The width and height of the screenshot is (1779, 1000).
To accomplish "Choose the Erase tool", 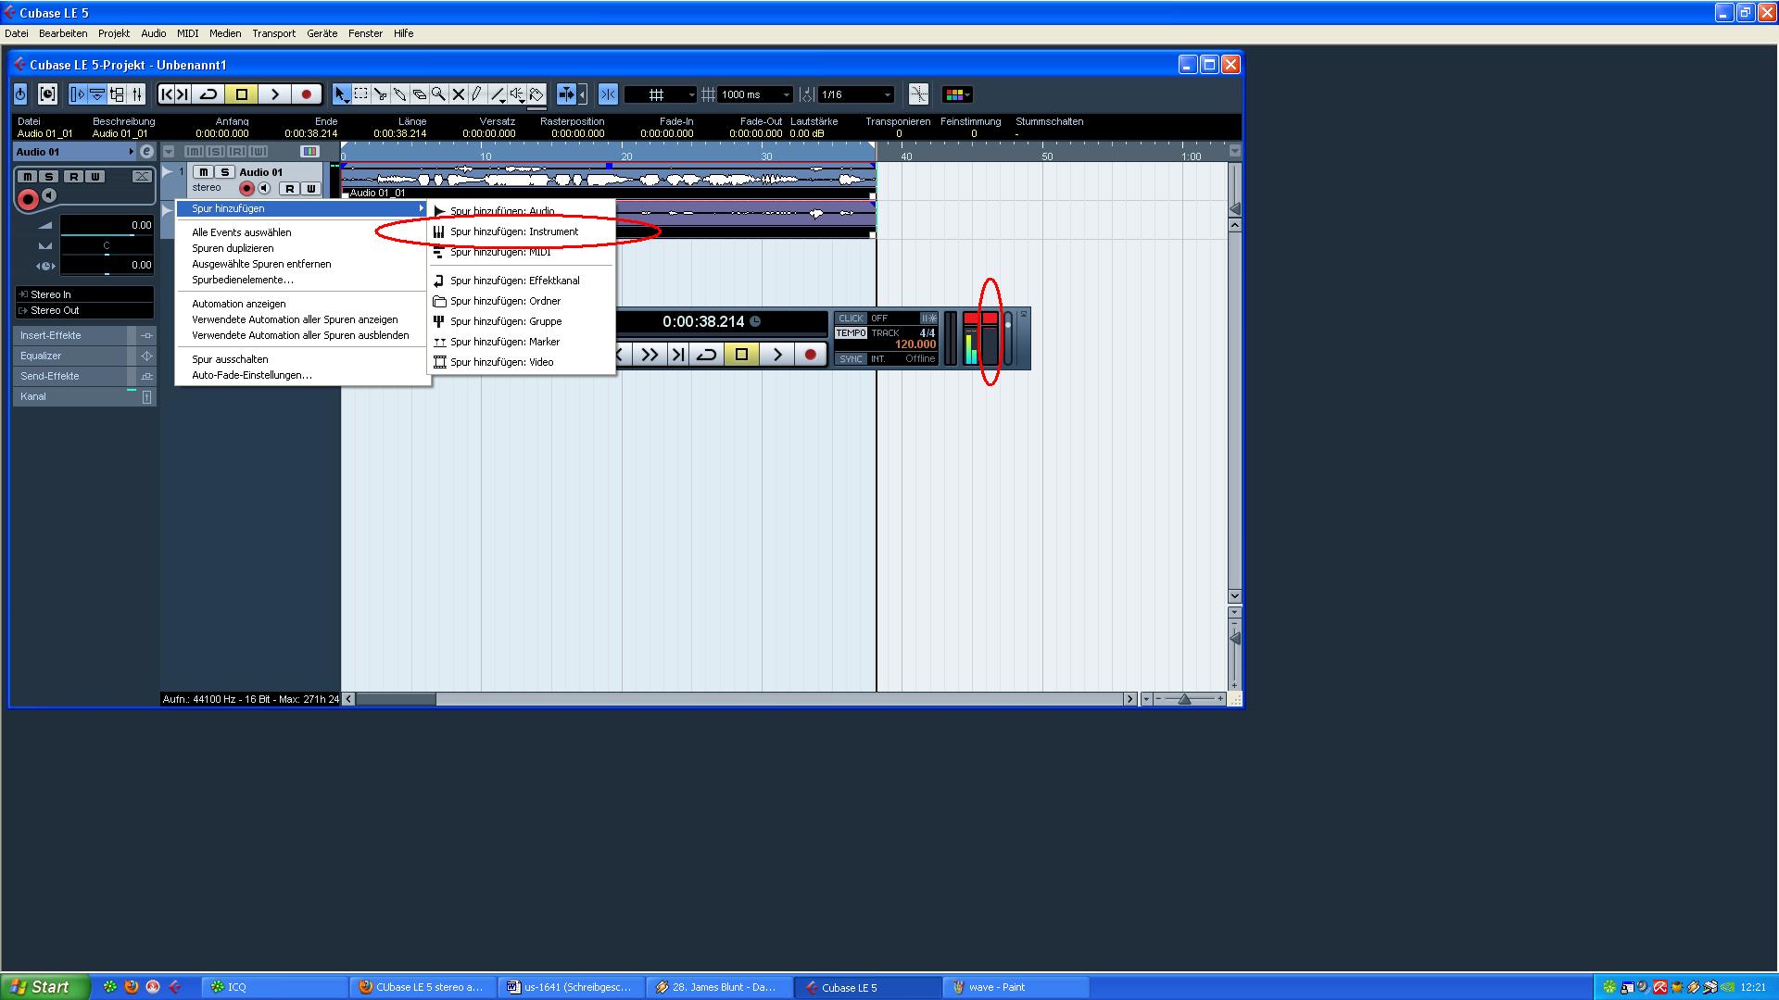I will pos(419,94).
